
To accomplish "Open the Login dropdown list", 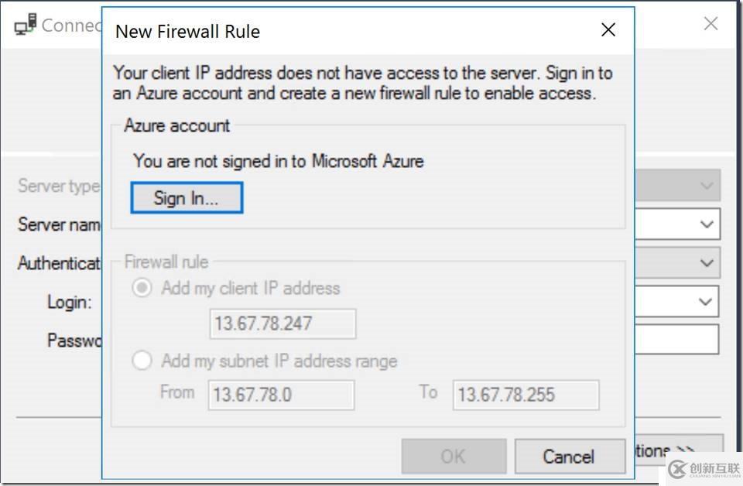I will click(705, 301).
